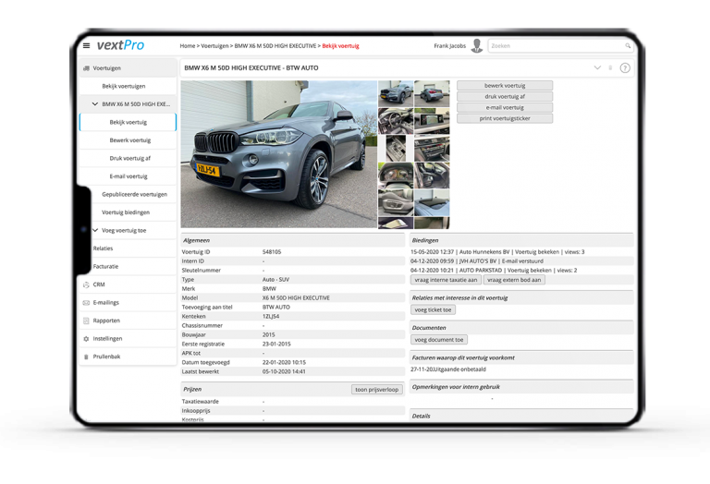Viewport: 710px width, 484px height.
Task: Click the Auto Hunnekens BV bid entry
Action: click(x=497, y=252)
